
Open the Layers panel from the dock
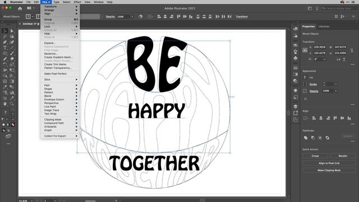pos(296,107)
